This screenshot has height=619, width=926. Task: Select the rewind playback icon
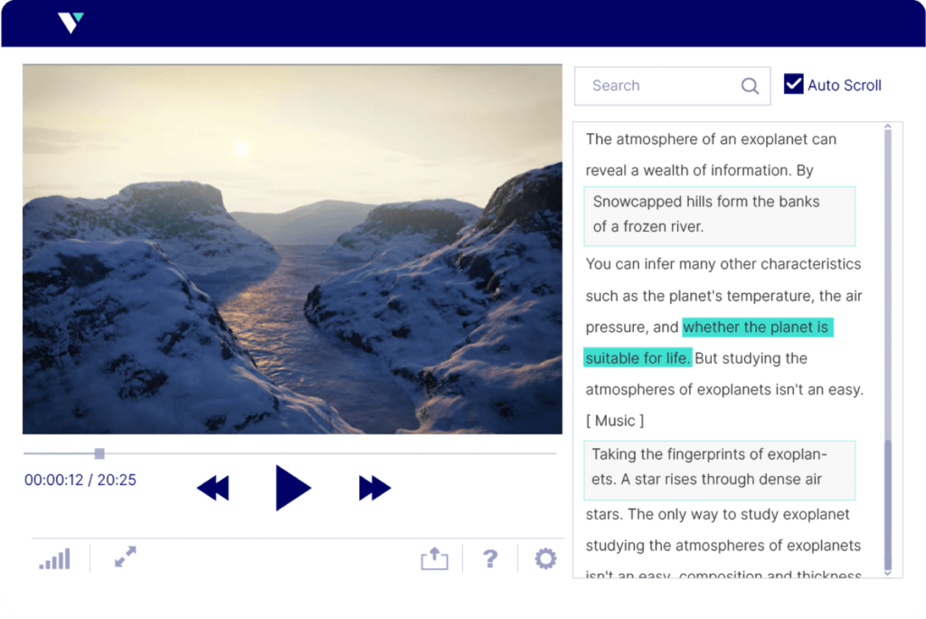coord(213,488)
